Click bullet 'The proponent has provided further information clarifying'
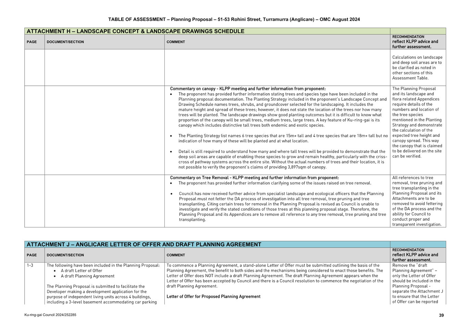Viewport: 468px width, 331px height. click(275, 183)
